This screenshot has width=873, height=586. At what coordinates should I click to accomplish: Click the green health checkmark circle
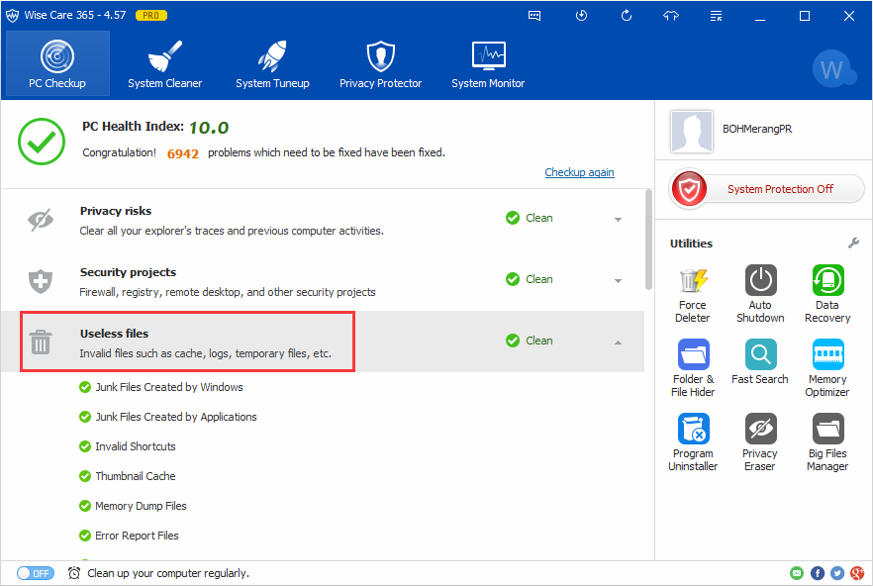pyautogui.click(x=42, y=142)
